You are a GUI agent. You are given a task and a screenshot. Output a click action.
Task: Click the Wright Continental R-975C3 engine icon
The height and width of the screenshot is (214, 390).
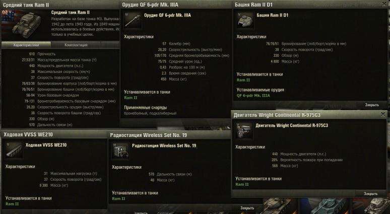pyautogui.click(x=244, y=130)
